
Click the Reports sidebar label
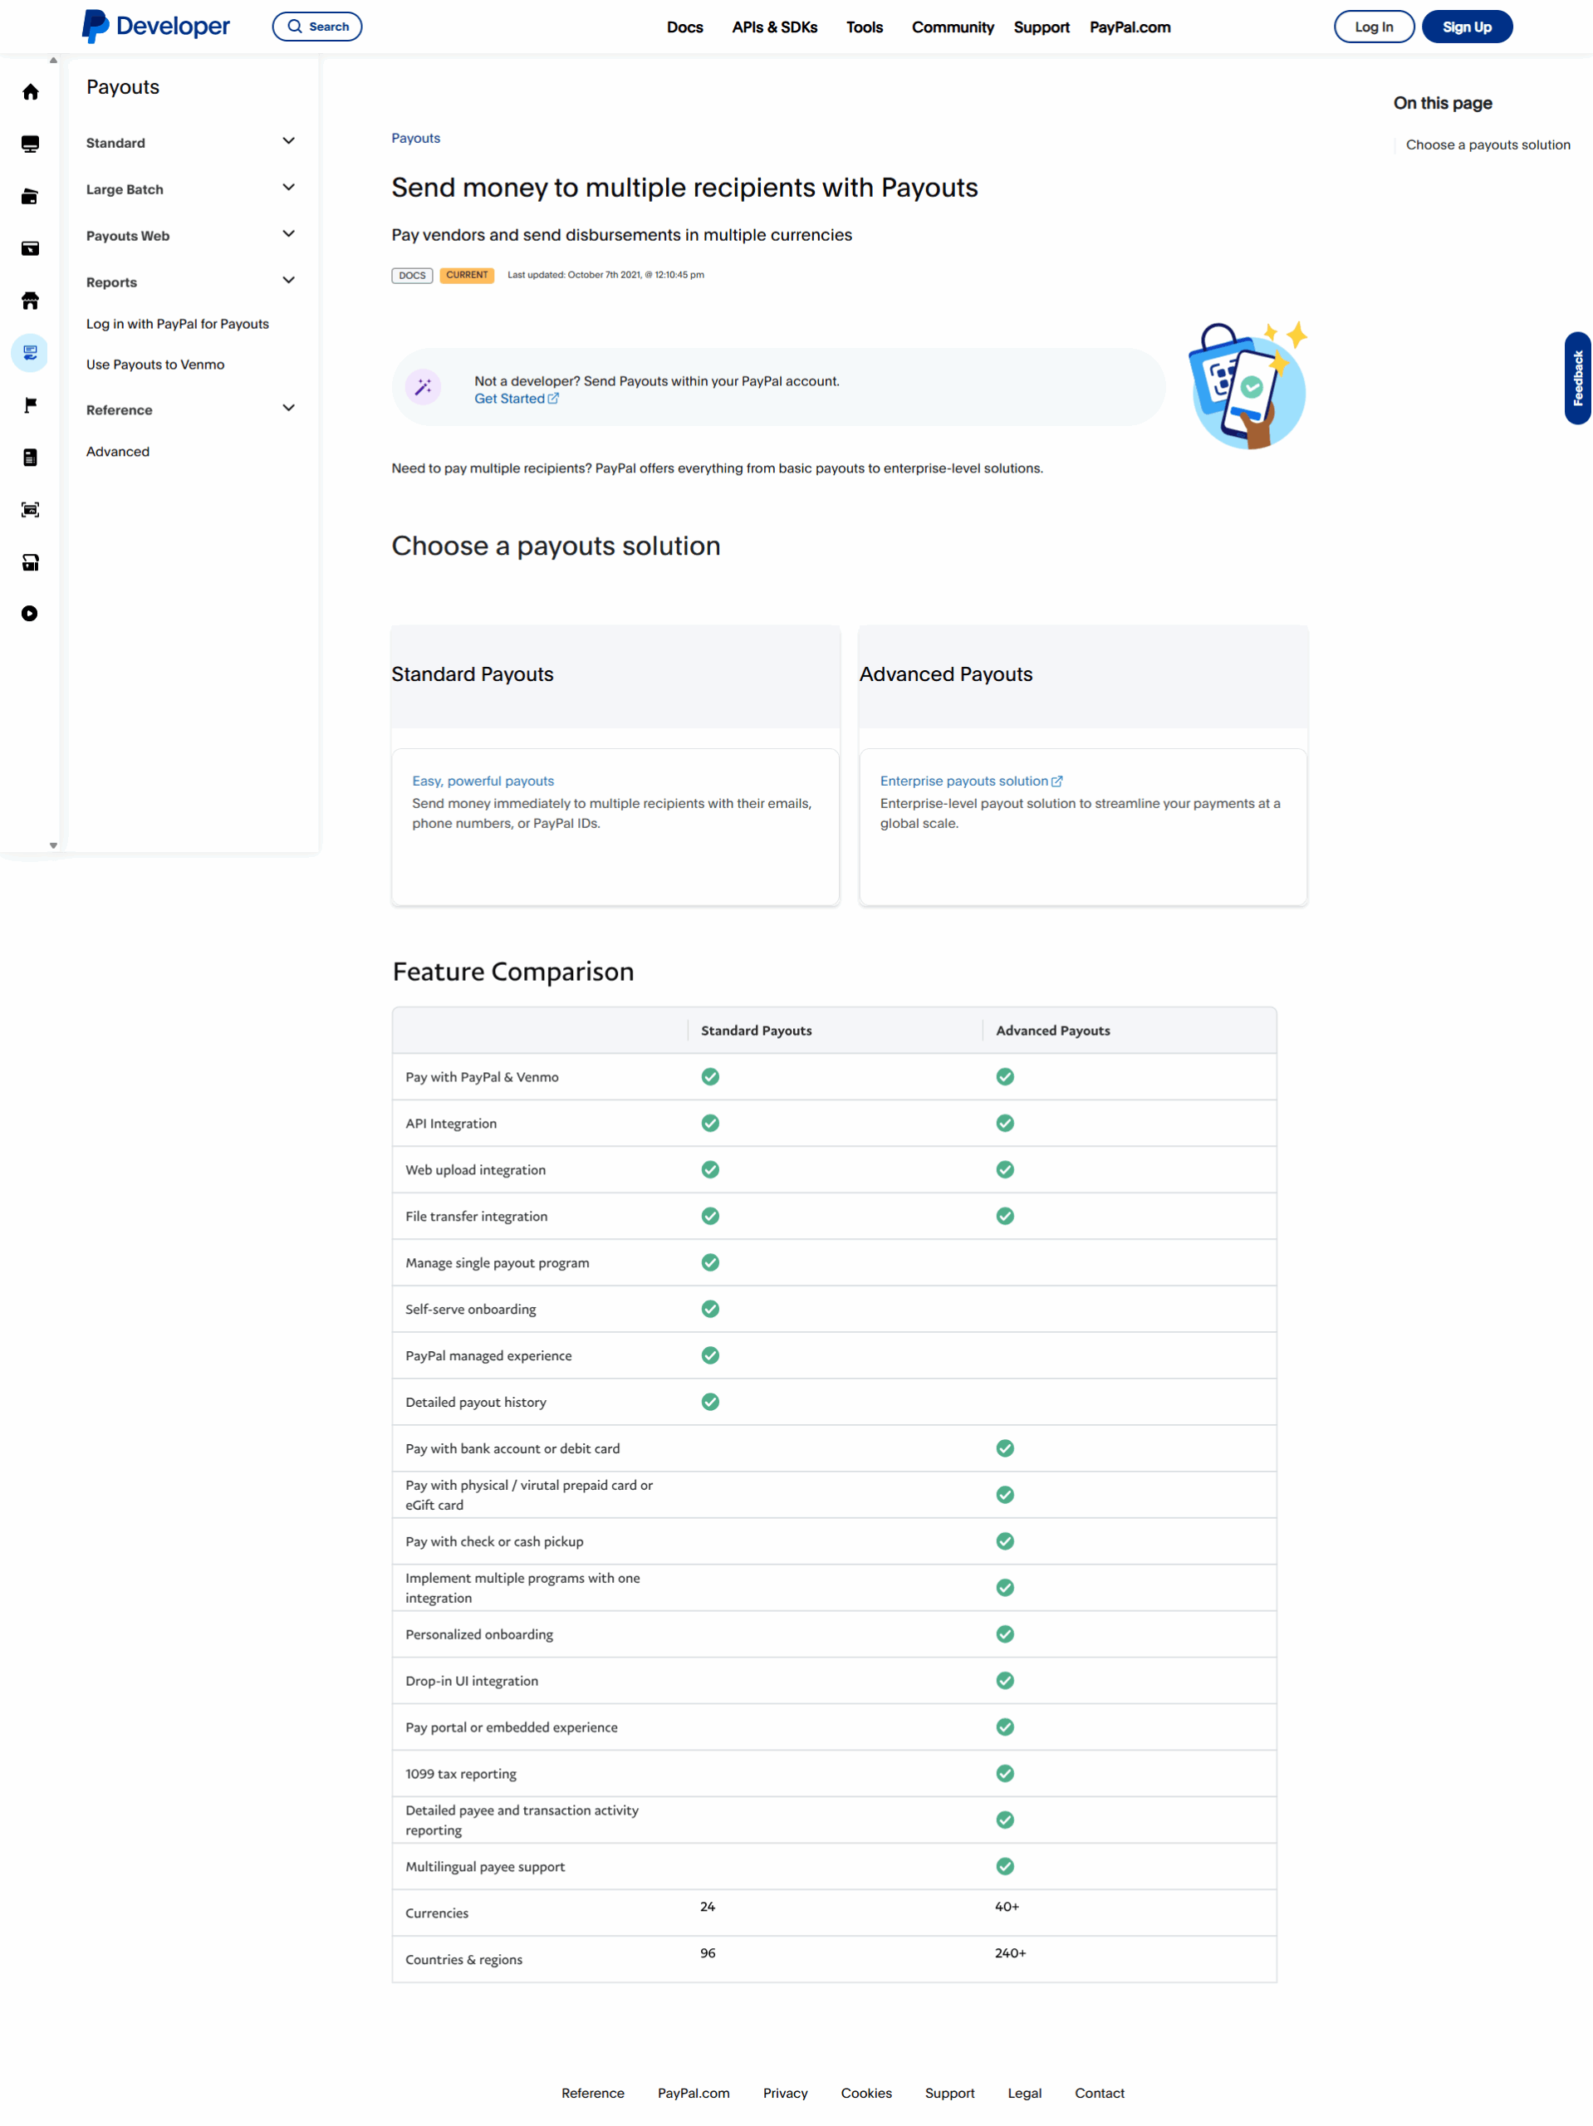click(111, 282)
